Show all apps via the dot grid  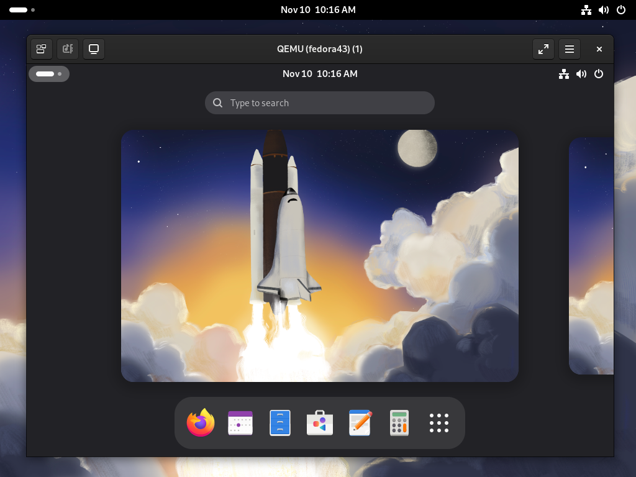[439, 423]
